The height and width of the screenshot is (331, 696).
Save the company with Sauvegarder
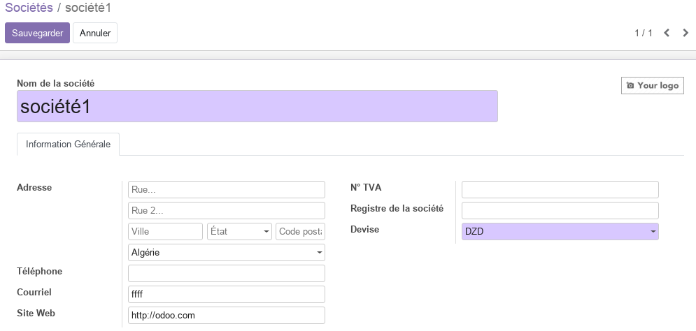[37, 33]
